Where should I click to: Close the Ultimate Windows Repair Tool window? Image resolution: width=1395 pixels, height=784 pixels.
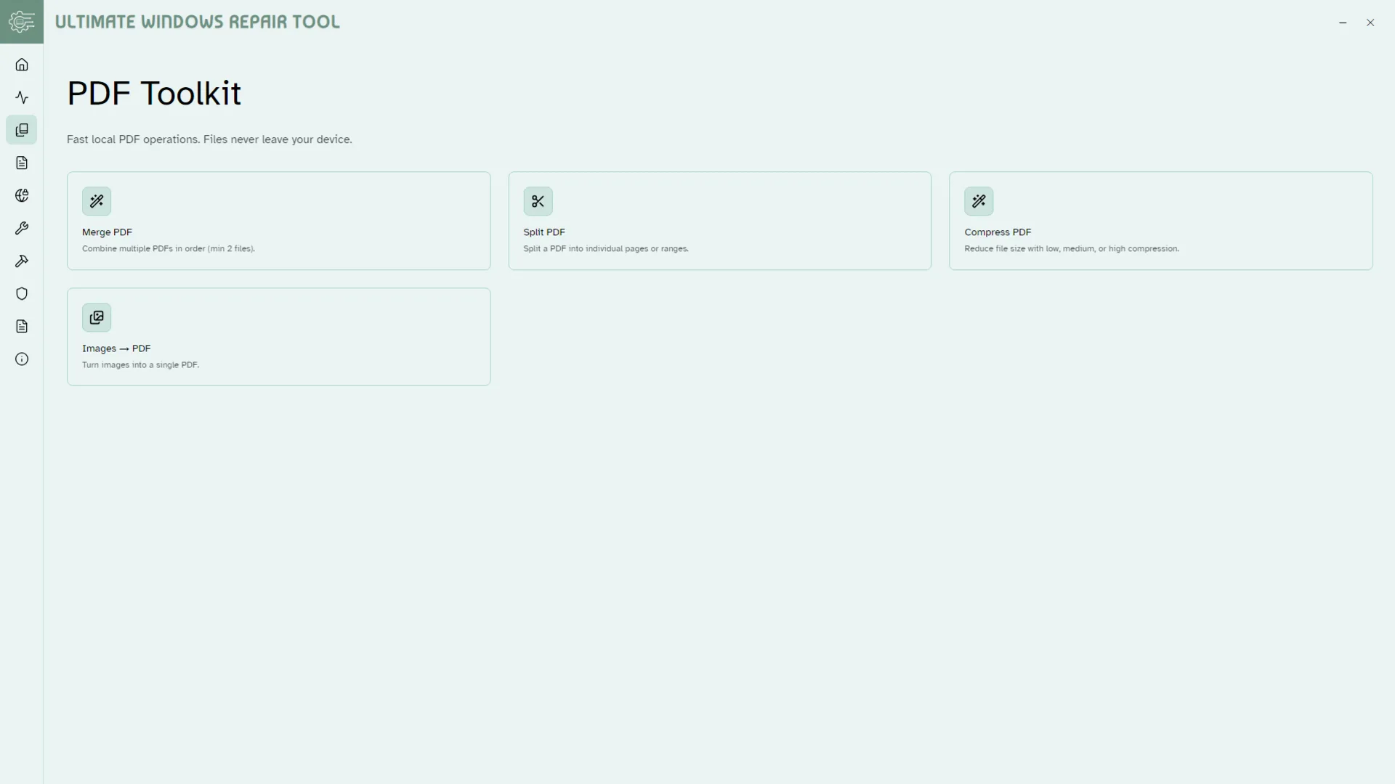pyautogui.click(x=1370, y=23)
